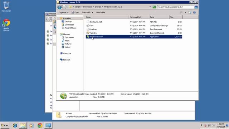The height and width of the screenshot is (129, 229).
Task: Sort by the Date modified column header
Action: click(x=139, y=17)
